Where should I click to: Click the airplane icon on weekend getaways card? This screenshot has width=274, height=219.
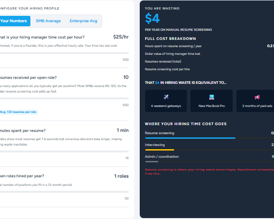click(x=166, y=97)
